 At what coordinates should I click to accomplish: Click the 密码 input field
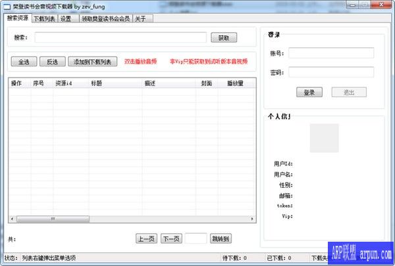click(331, 72)
